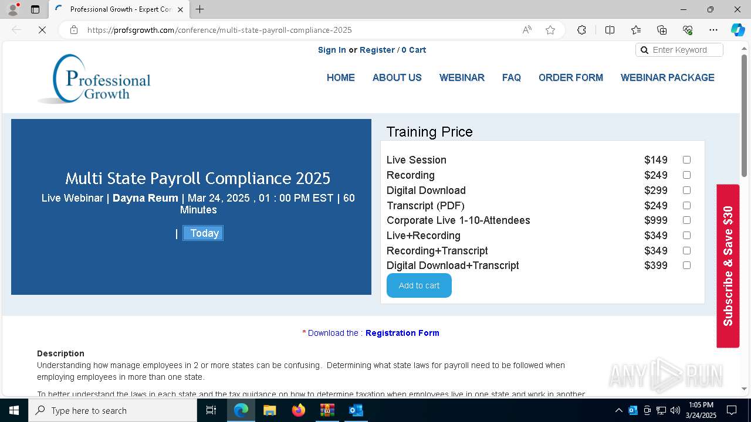751x422 pixels.
Task: Navigate to the FAQ page
Action: coord(512,77)
